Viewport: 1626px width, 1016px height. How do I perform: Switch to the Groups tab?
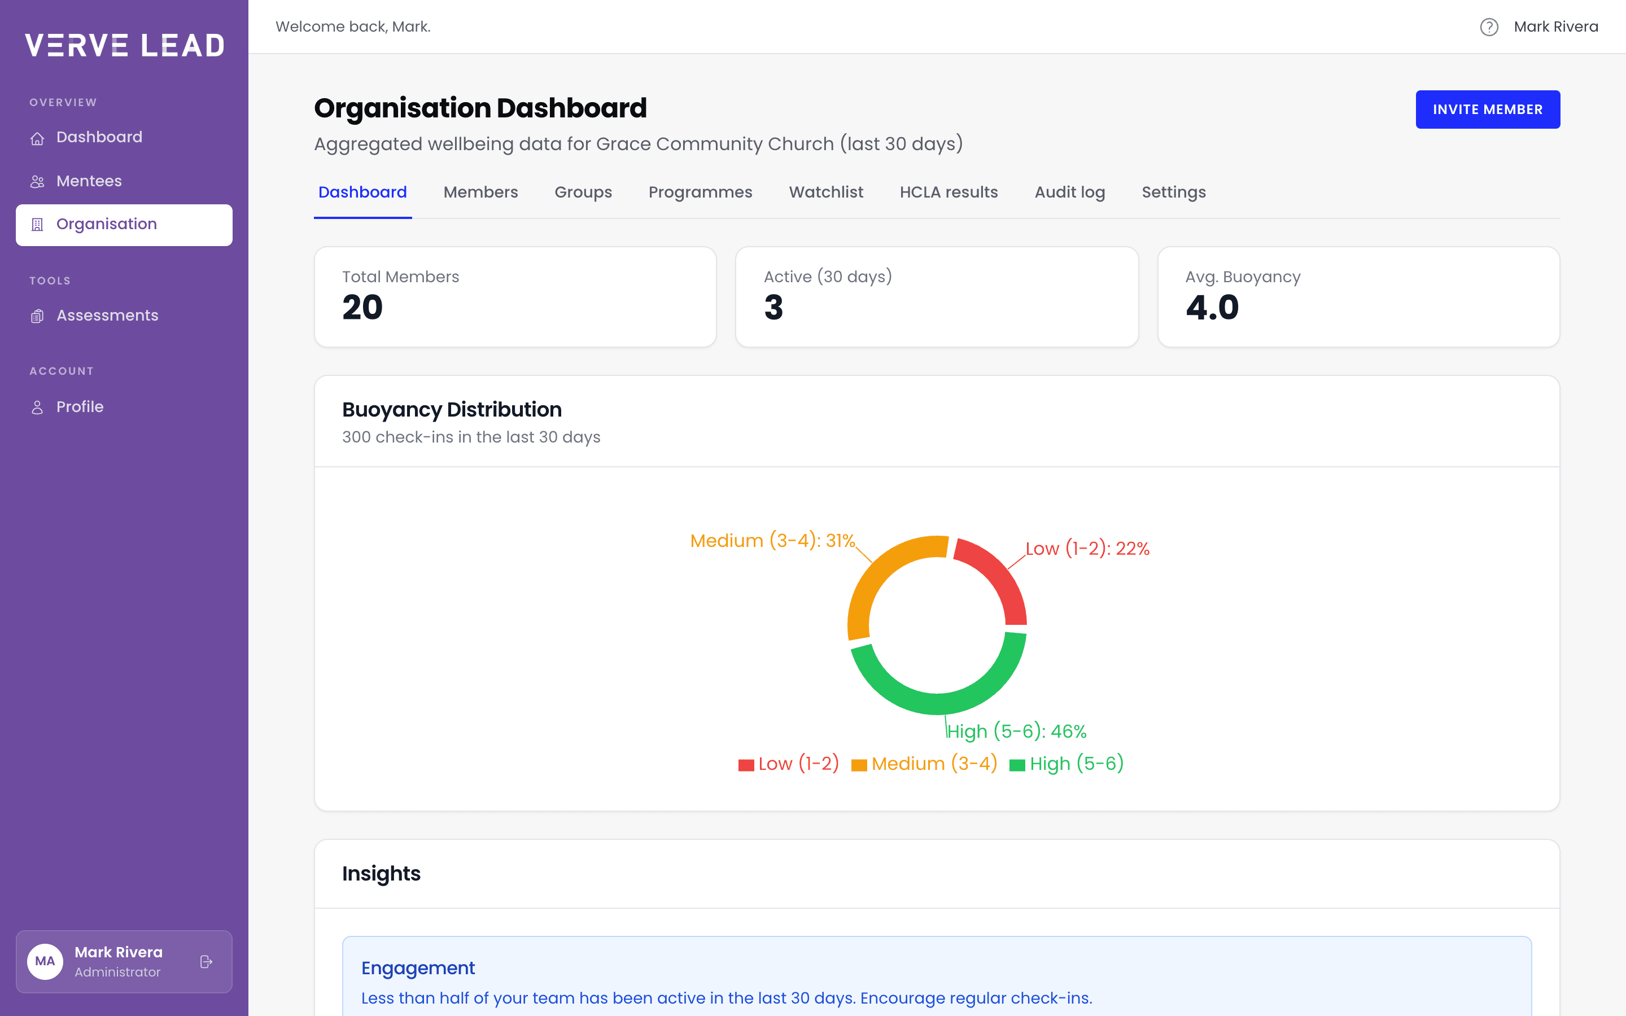click(x=583, y=192)
